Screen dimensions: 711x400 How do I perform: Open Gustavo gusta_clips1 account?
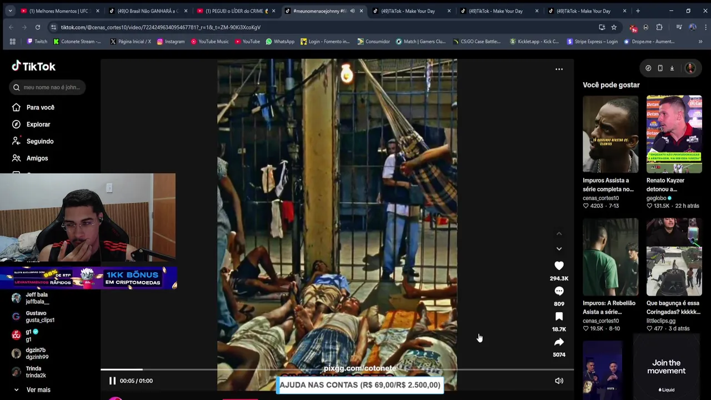click(33, 317)
